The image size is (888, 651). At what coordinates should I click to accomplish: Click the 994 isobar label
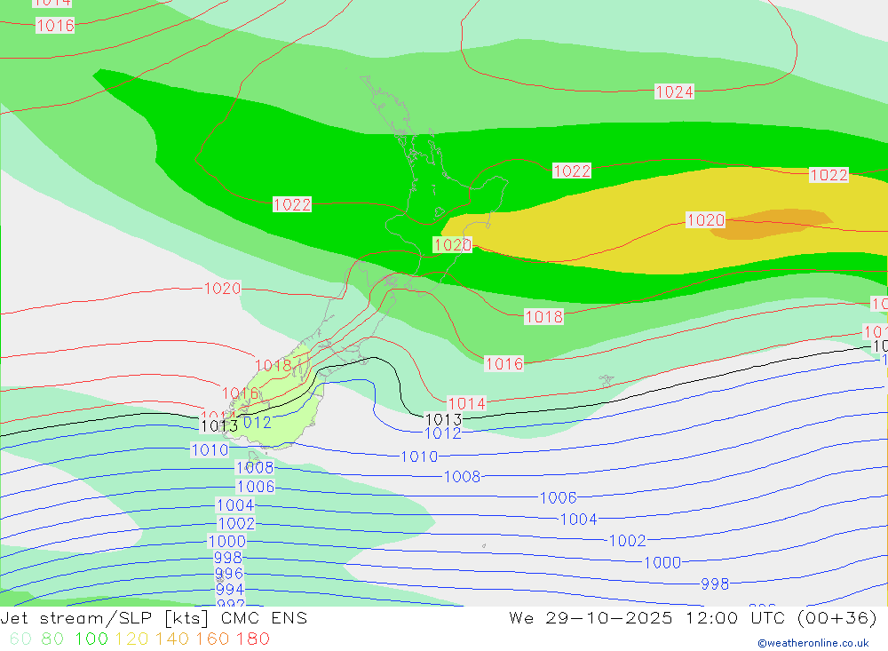click(230, 589)
